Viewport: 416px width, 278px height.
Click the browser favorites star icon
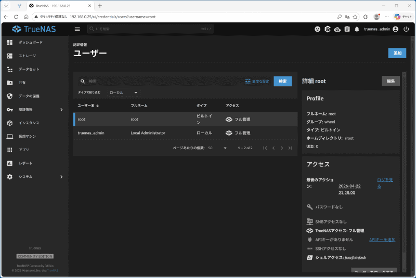355,17
